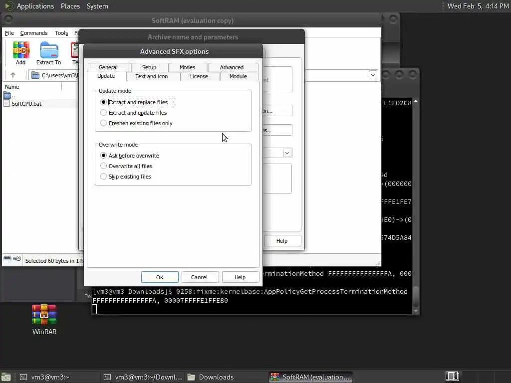Screen dimensions: 511x383
Task: Click the clock in the top panel
Action: click(x=478, y=6)
